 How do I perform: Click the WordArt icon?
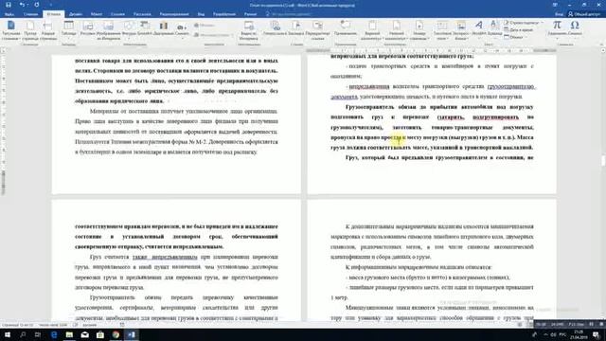point(478,29)
